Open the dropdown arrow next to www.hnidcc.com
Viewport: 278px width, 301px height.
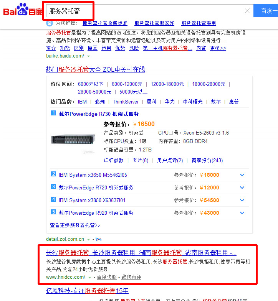pyautogui.click(x=90, y=277)
